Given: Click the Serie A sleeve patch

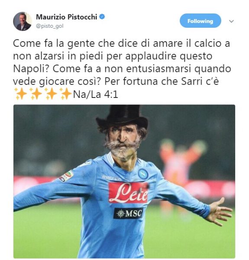Looking at the screenshot, I should [x=66, y=176].
